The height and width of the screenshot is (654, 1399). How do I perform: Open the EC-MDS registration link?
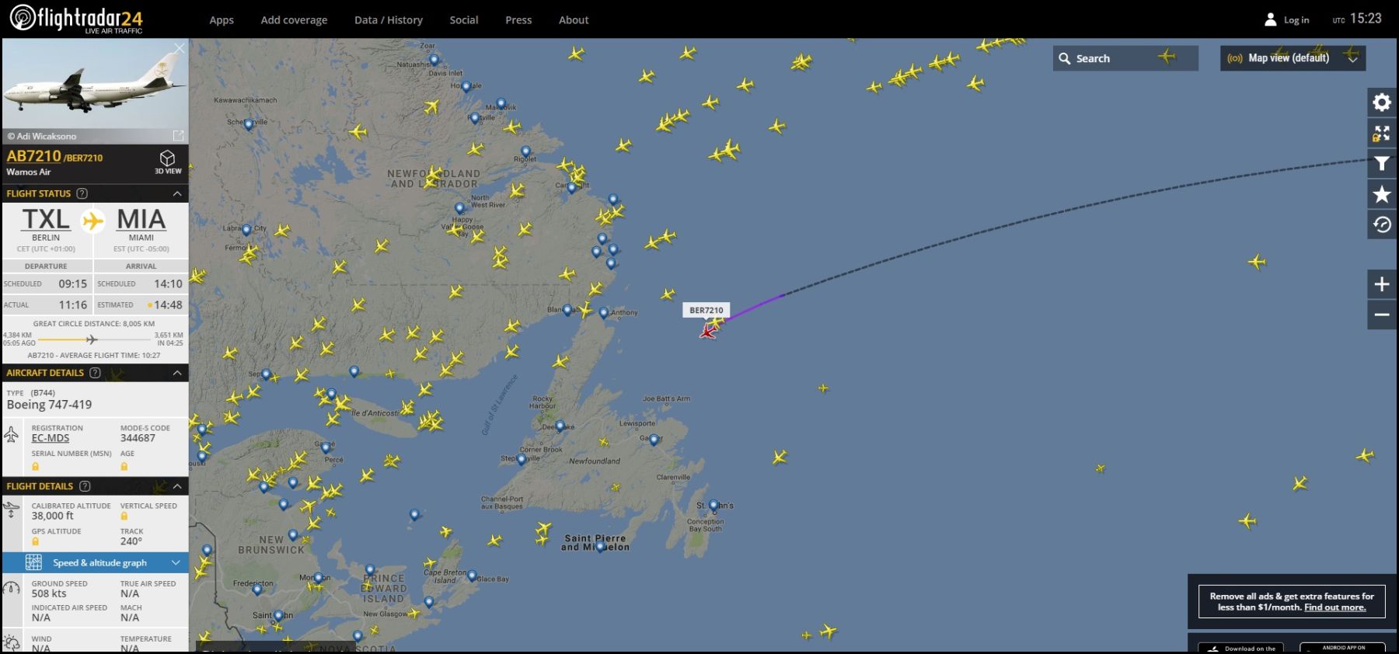click(x=51, y=438)
